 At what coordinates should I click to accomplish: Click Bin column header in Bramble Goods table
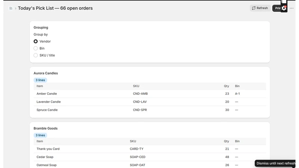tap(237, 141)
